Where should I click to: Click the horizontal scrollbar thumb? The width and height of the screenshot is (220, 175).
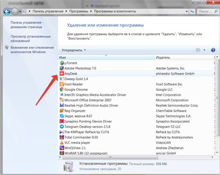point(110,157)
